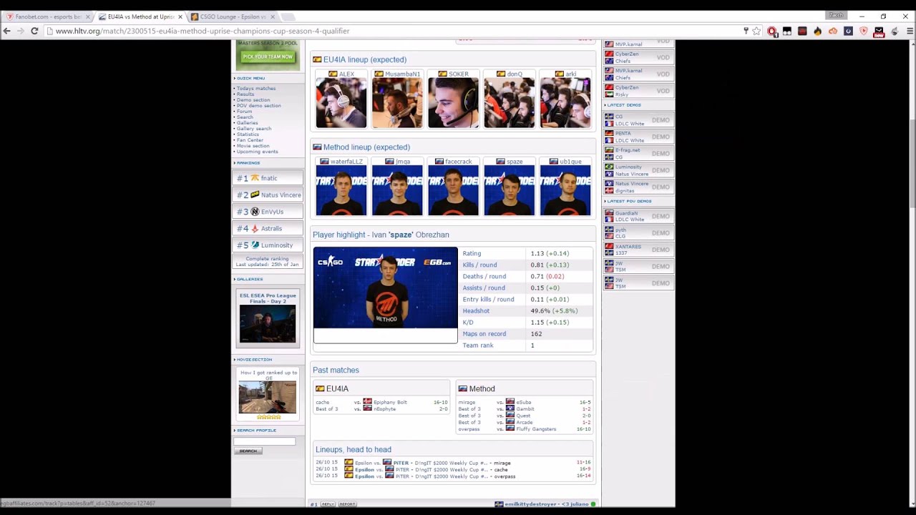Image resolution: width=916 pixels, height=515 pixels.
Task: Open Method vs eSuba mirage match
Action: point(525,402)
